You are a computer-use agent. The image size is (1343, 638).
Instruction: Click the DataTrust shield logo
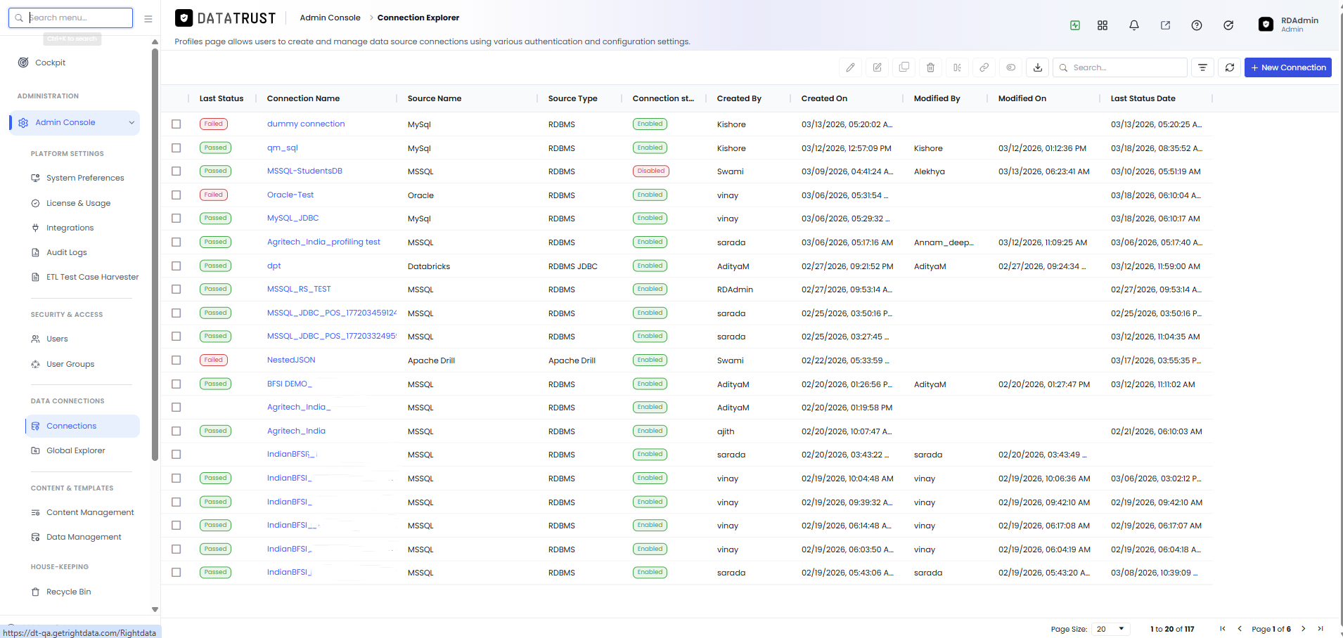(x=184, y=18)
